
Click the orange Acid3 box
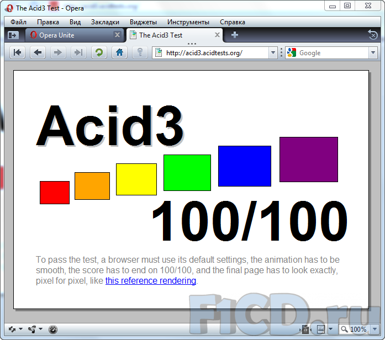click(x=92, y=186)
